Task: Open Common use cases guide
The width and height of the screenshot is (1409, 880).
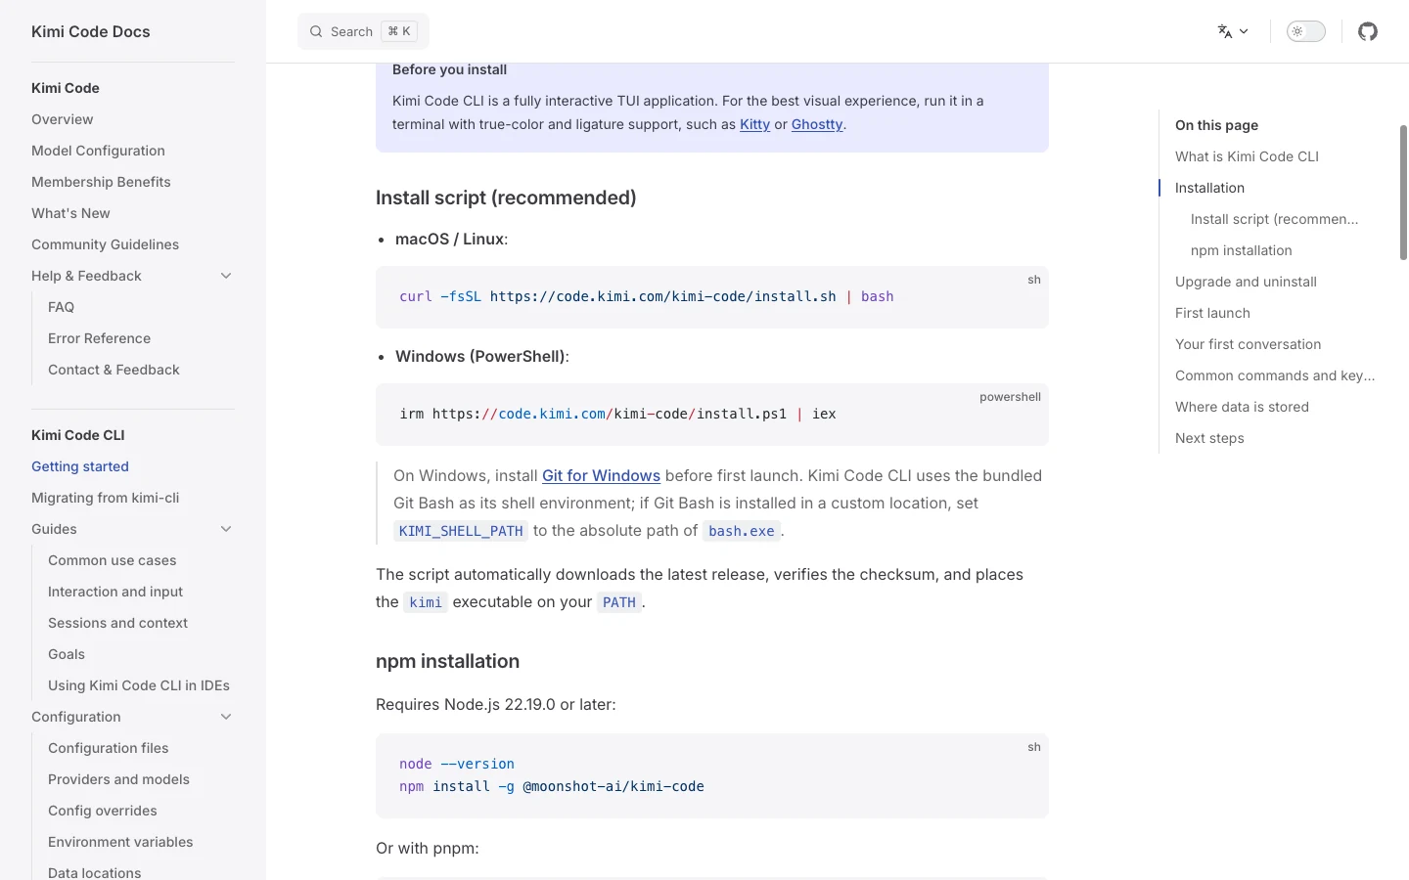Action: (x=112, y=560)
